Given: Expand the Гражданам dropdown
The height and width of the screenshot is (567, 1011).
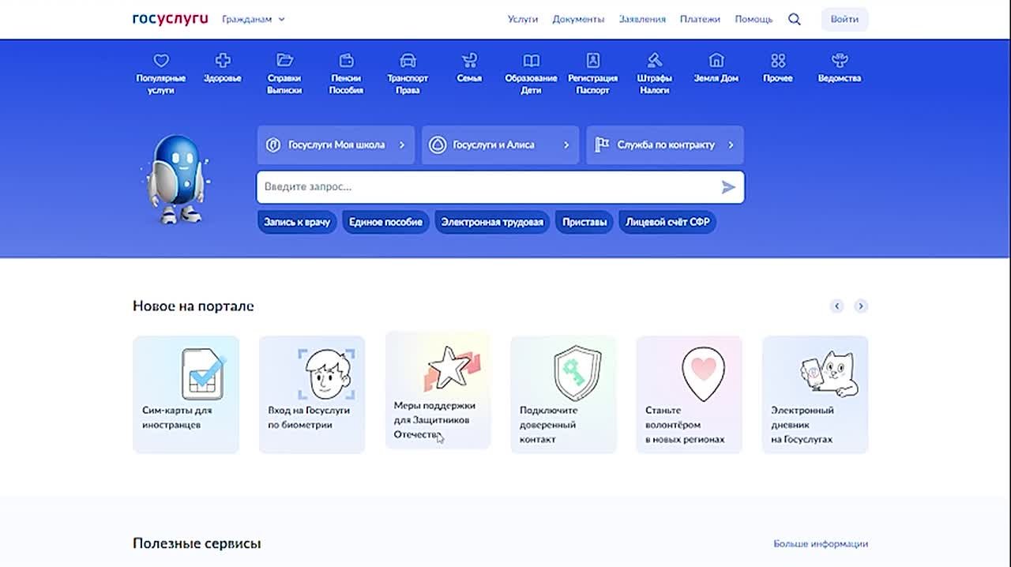Looking at the screenshot, I should (254, 19).
